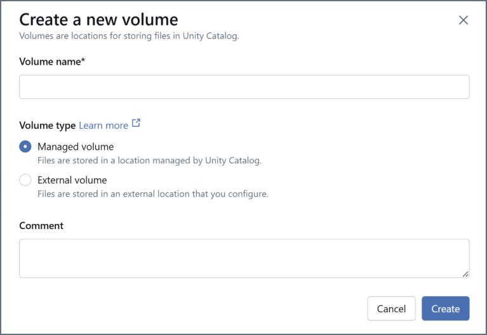The height and width of the screenshot is (335, 487).
Task: Close the Create a new volume dialog
Action: pos(464,20)
